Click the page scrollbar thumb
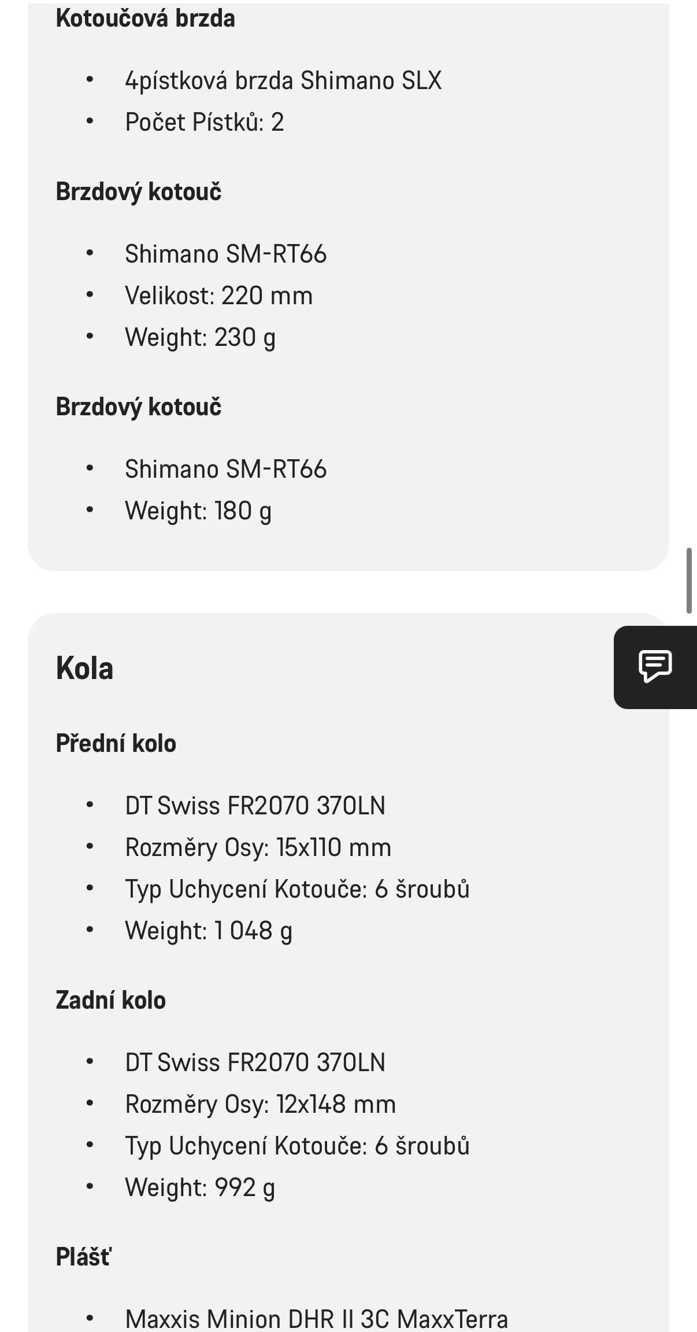 [689, 580]
